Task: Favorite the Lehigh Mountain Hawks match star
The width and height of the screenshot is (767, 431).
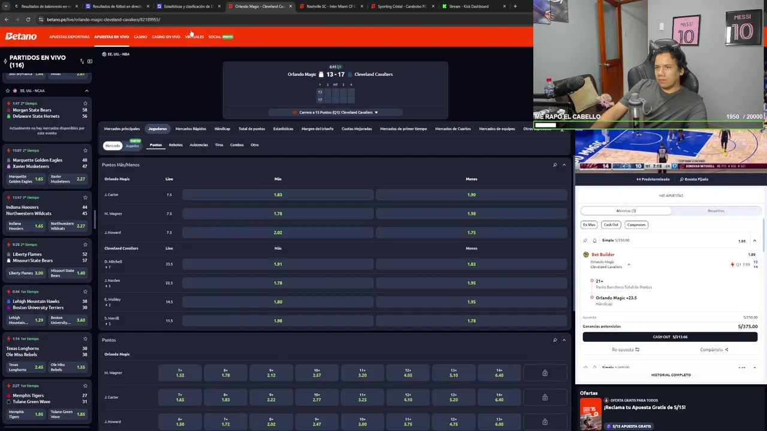Action: click(x=85, y=292)
